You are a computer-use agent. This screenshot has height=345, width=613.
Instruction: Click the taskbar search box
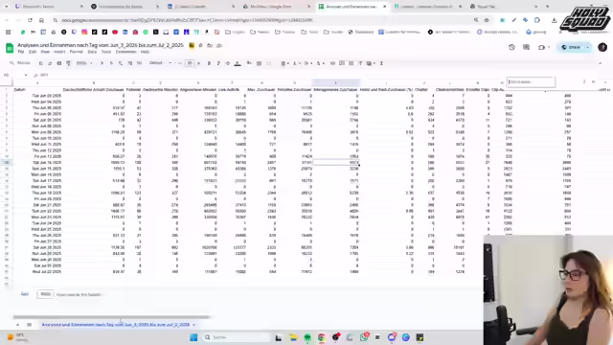237,337
